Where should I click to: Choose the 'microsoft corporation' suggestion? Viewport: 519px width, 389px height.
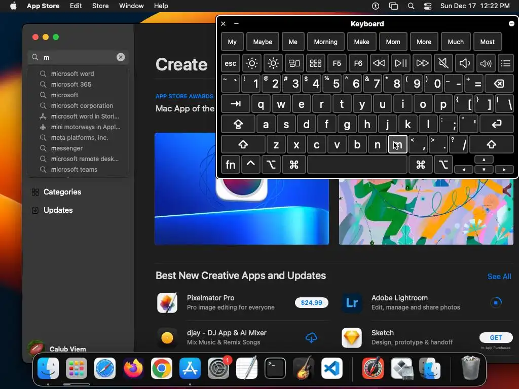[x=78, y=105]
